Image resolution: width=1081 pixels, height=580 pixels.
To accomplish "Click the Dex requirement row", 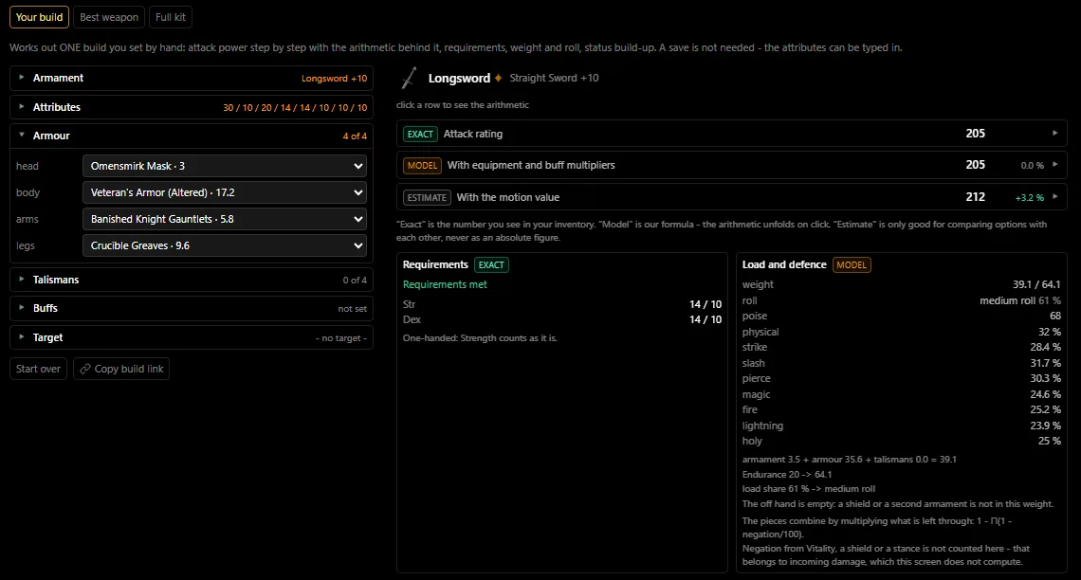I will pyautogui.click(x=562, y=319).
